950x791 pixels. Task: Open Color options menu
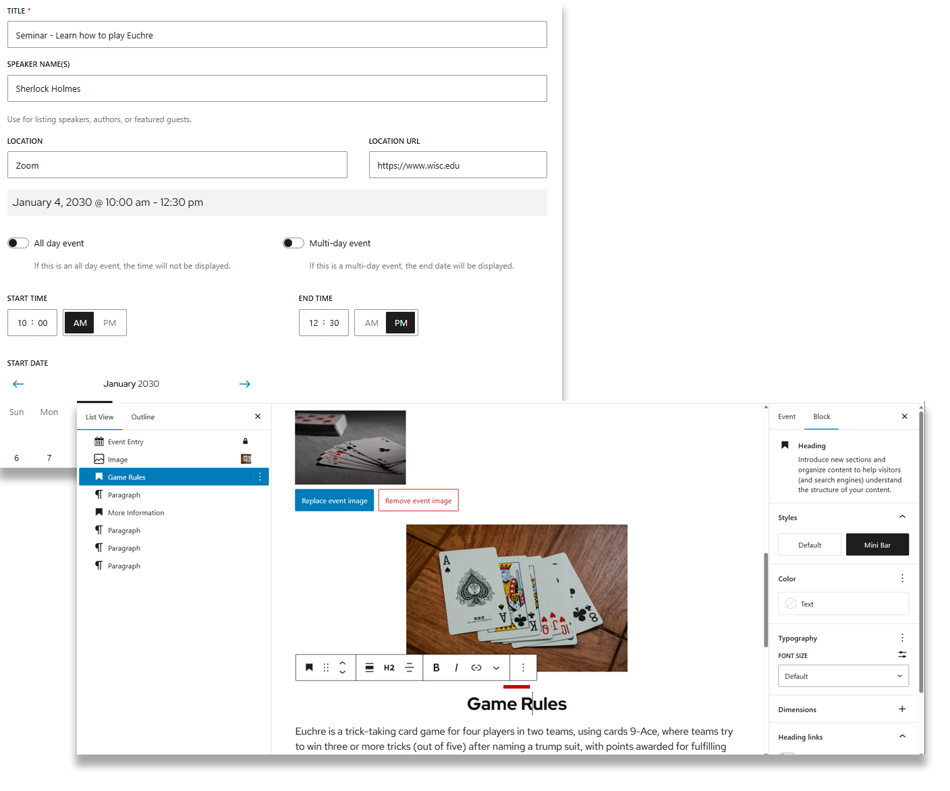tap(902, 578)
